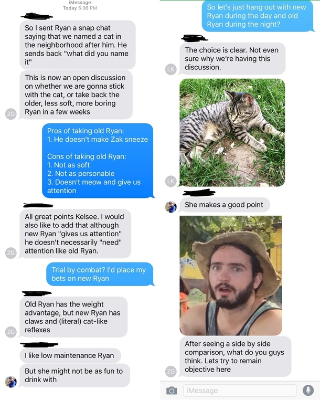Select the 'Trial by combat?' blue message bubble
320x400 pixels.
point(100,274)
